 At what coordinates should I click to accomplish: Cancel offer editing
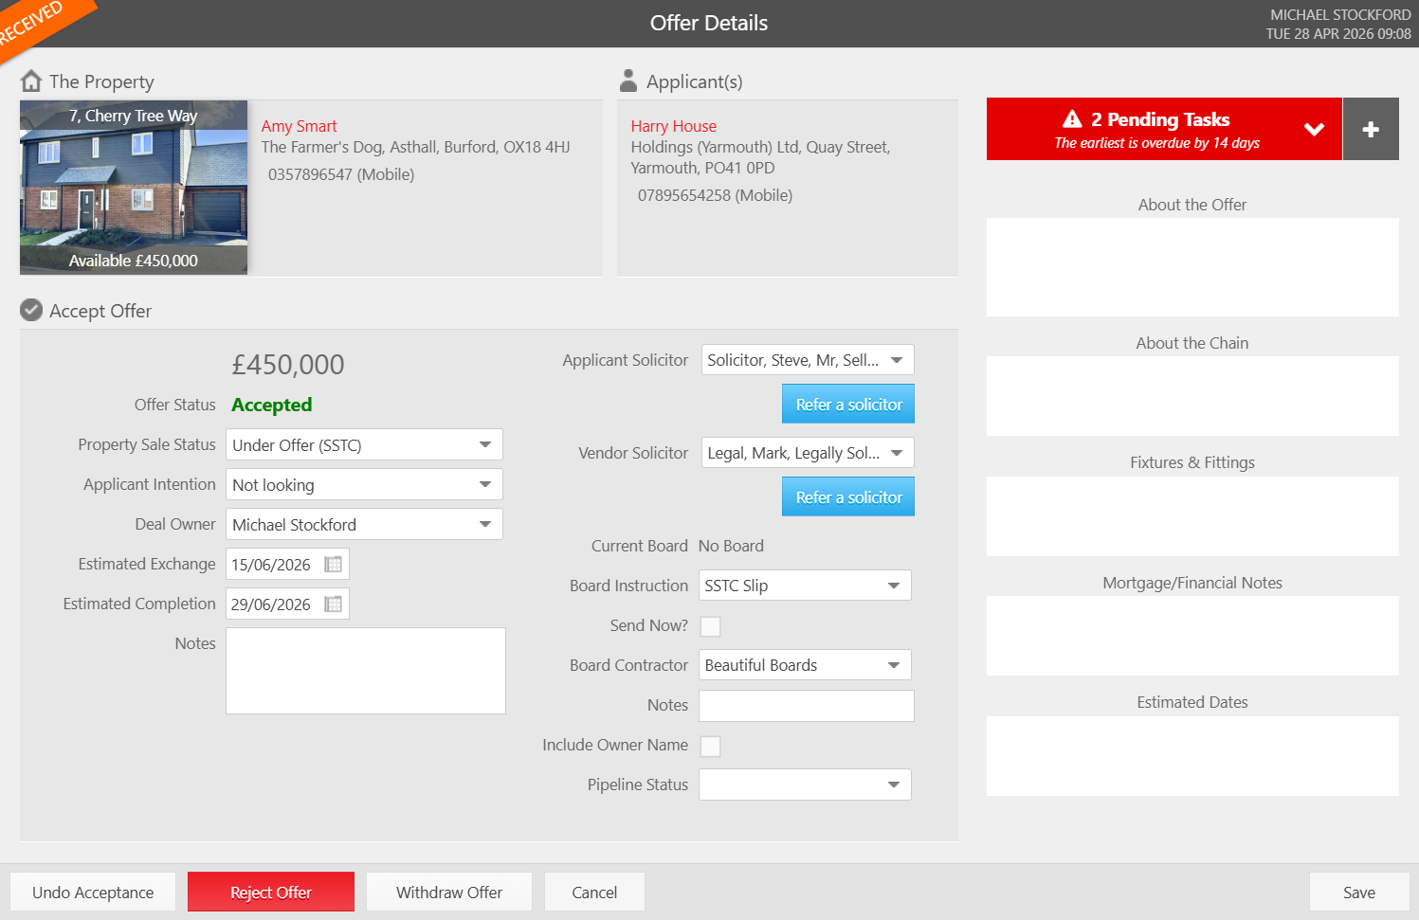point(594,893)
